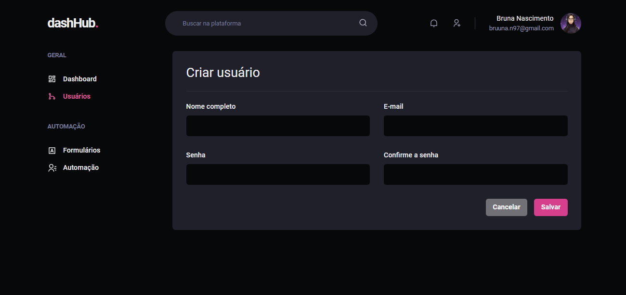Click the Nome completo label
This screenshot has height=295, width=626.
point(211,106)
